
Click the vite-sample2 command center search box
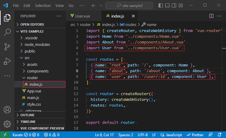(129, 6)
